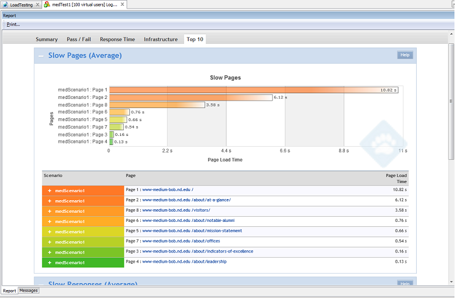Image resolution: width=456 pixels, height=298 pixels.
Task: Click the 10.82 s table value
Action: [x=400, y=189]
